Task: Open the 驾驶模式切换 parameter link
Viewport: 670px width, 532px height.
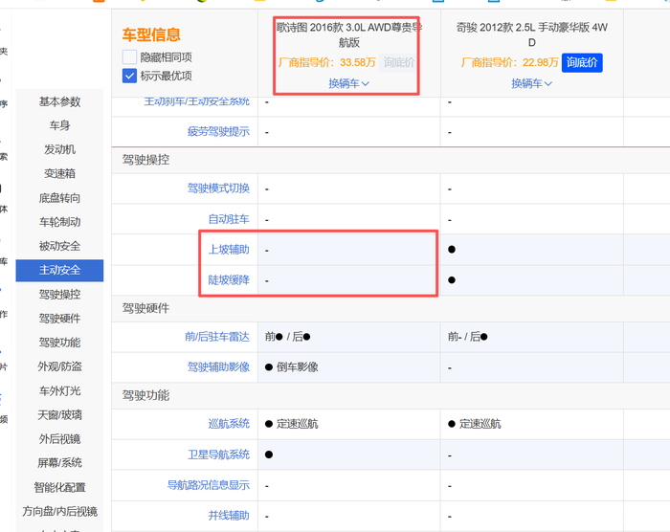Action: coord(218,188)
